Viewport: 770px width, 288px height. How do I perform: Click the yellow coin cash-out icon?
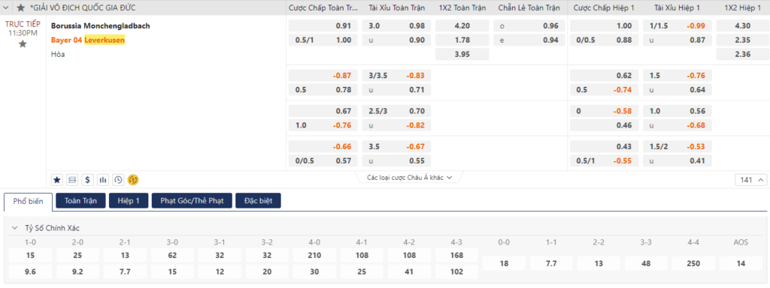(133, 180)
